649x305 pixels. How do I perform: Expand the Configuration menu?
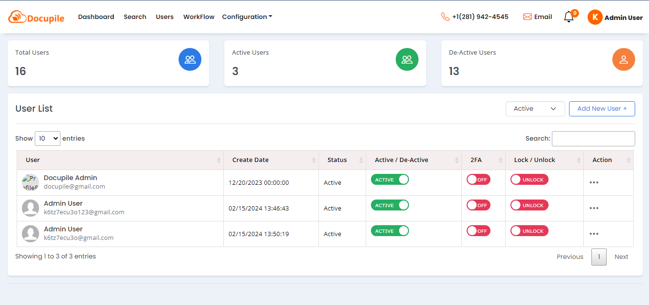click(247, 17)
